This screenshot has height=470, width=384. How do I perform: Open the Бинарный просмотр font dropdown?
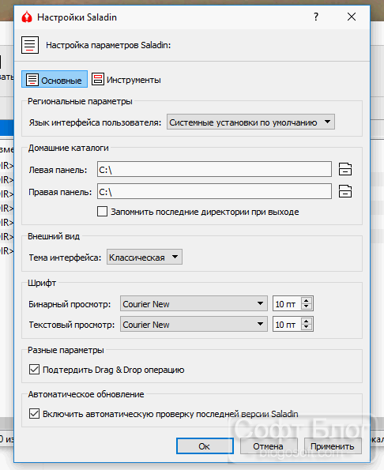tap(194, 303)
